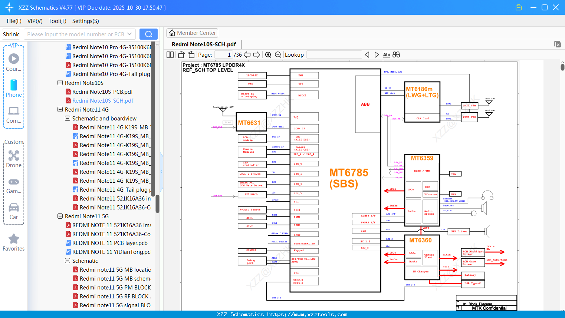Open the Course section in the VIP sidebar
Screen dimensions: 565x318
[14, 62]
